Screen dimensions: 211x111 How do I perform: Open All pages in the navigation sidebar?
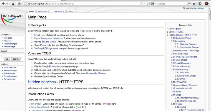click(x=7, y=41)
